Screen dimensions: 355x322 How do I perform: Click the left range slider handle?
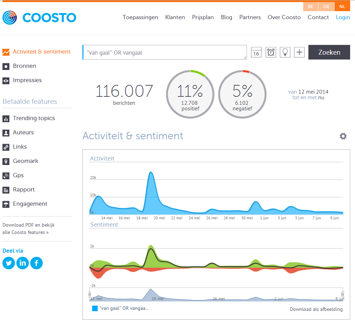[x=89, y=294]
